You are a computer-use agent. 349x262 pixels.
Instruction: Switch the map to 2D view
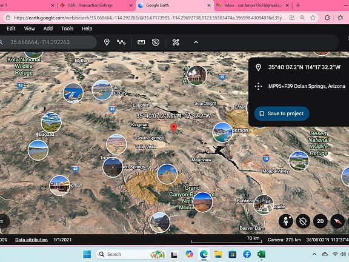(x=321, y=221)
